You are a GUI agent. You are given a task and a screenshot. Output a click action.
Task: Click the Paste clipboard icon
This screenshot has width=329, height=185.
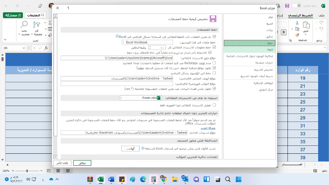(x=306, y=25)
